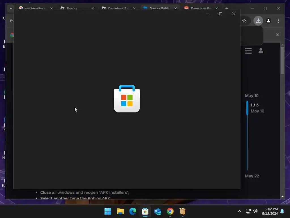Viewport: 290px width, 218px height.
Task: Open Chrome downloads button in toolbar
Action: tap(258, 21)
